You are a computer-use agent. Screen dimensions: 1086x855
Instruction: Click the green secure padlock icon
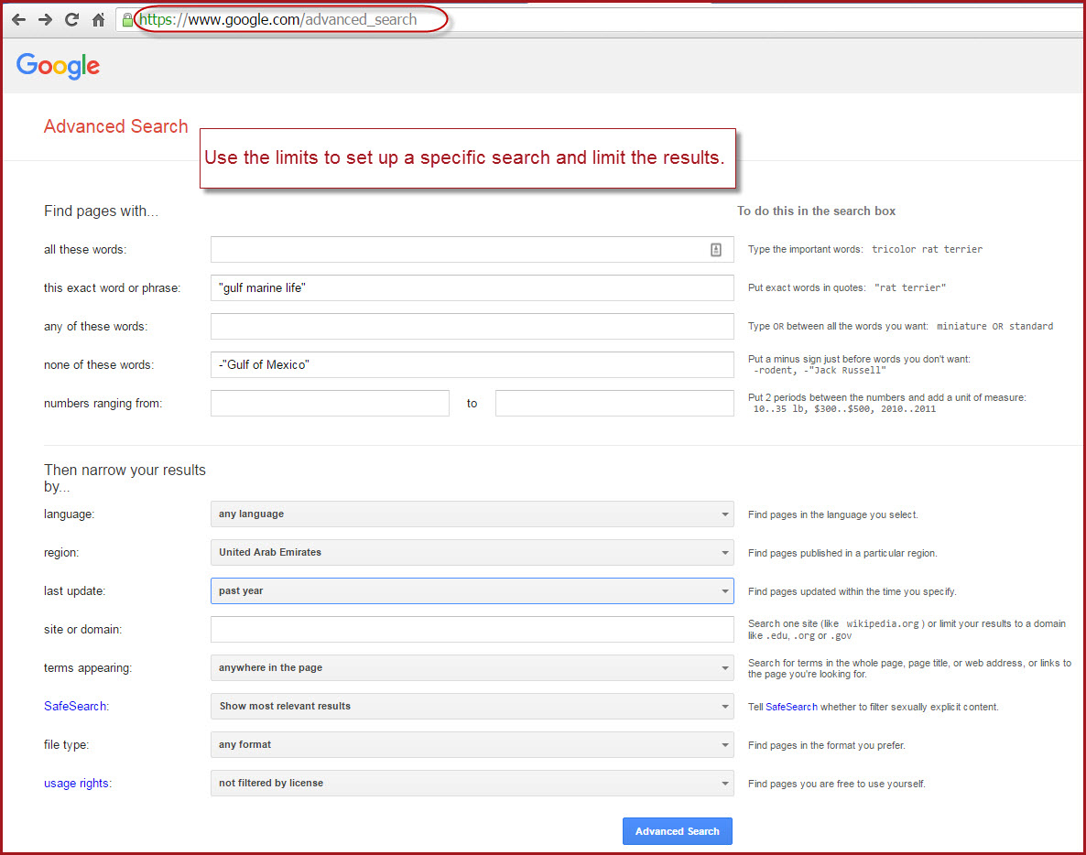(127, 19)
